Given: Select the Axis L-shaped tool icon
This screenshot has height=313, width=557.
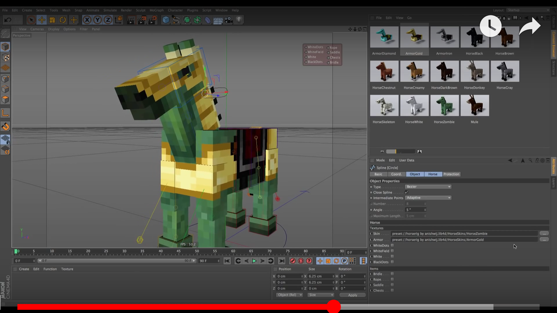Looking at the screenshot, I should [x=6, y=113].
